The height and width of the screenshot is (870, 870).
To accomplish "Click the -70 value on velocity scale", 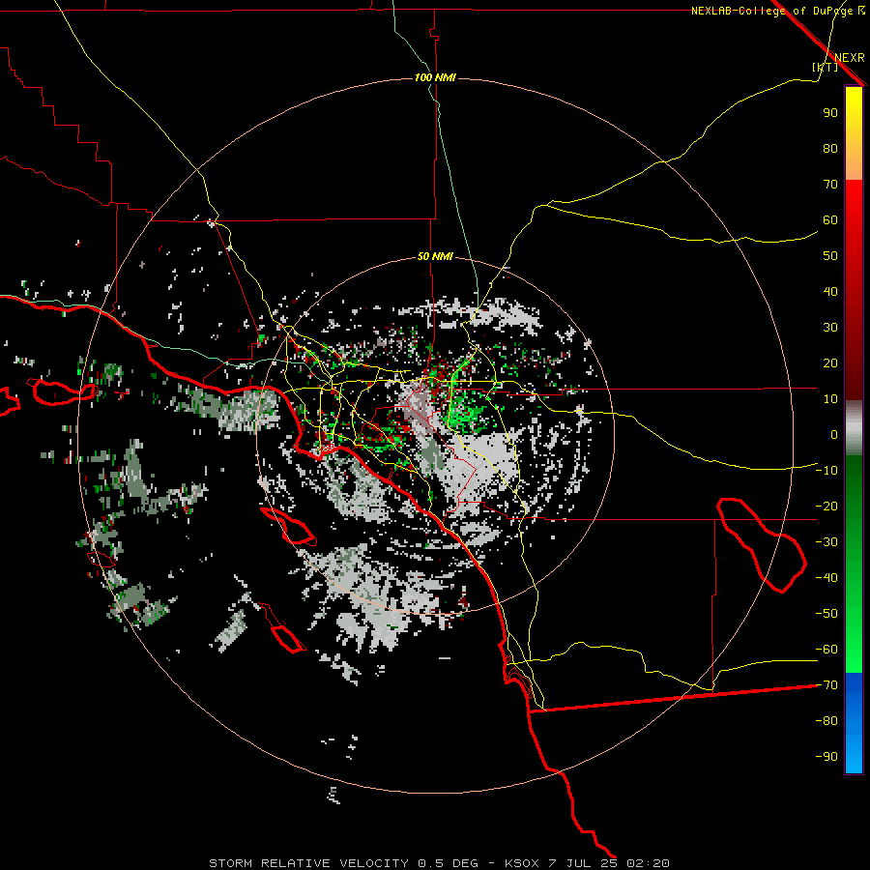I will pyautogui.click(x=826, y=685).
